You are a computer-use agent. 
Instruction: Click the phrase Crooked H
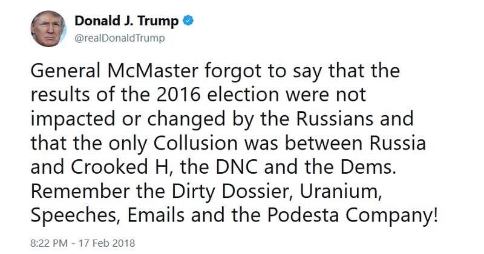point(120,167)
